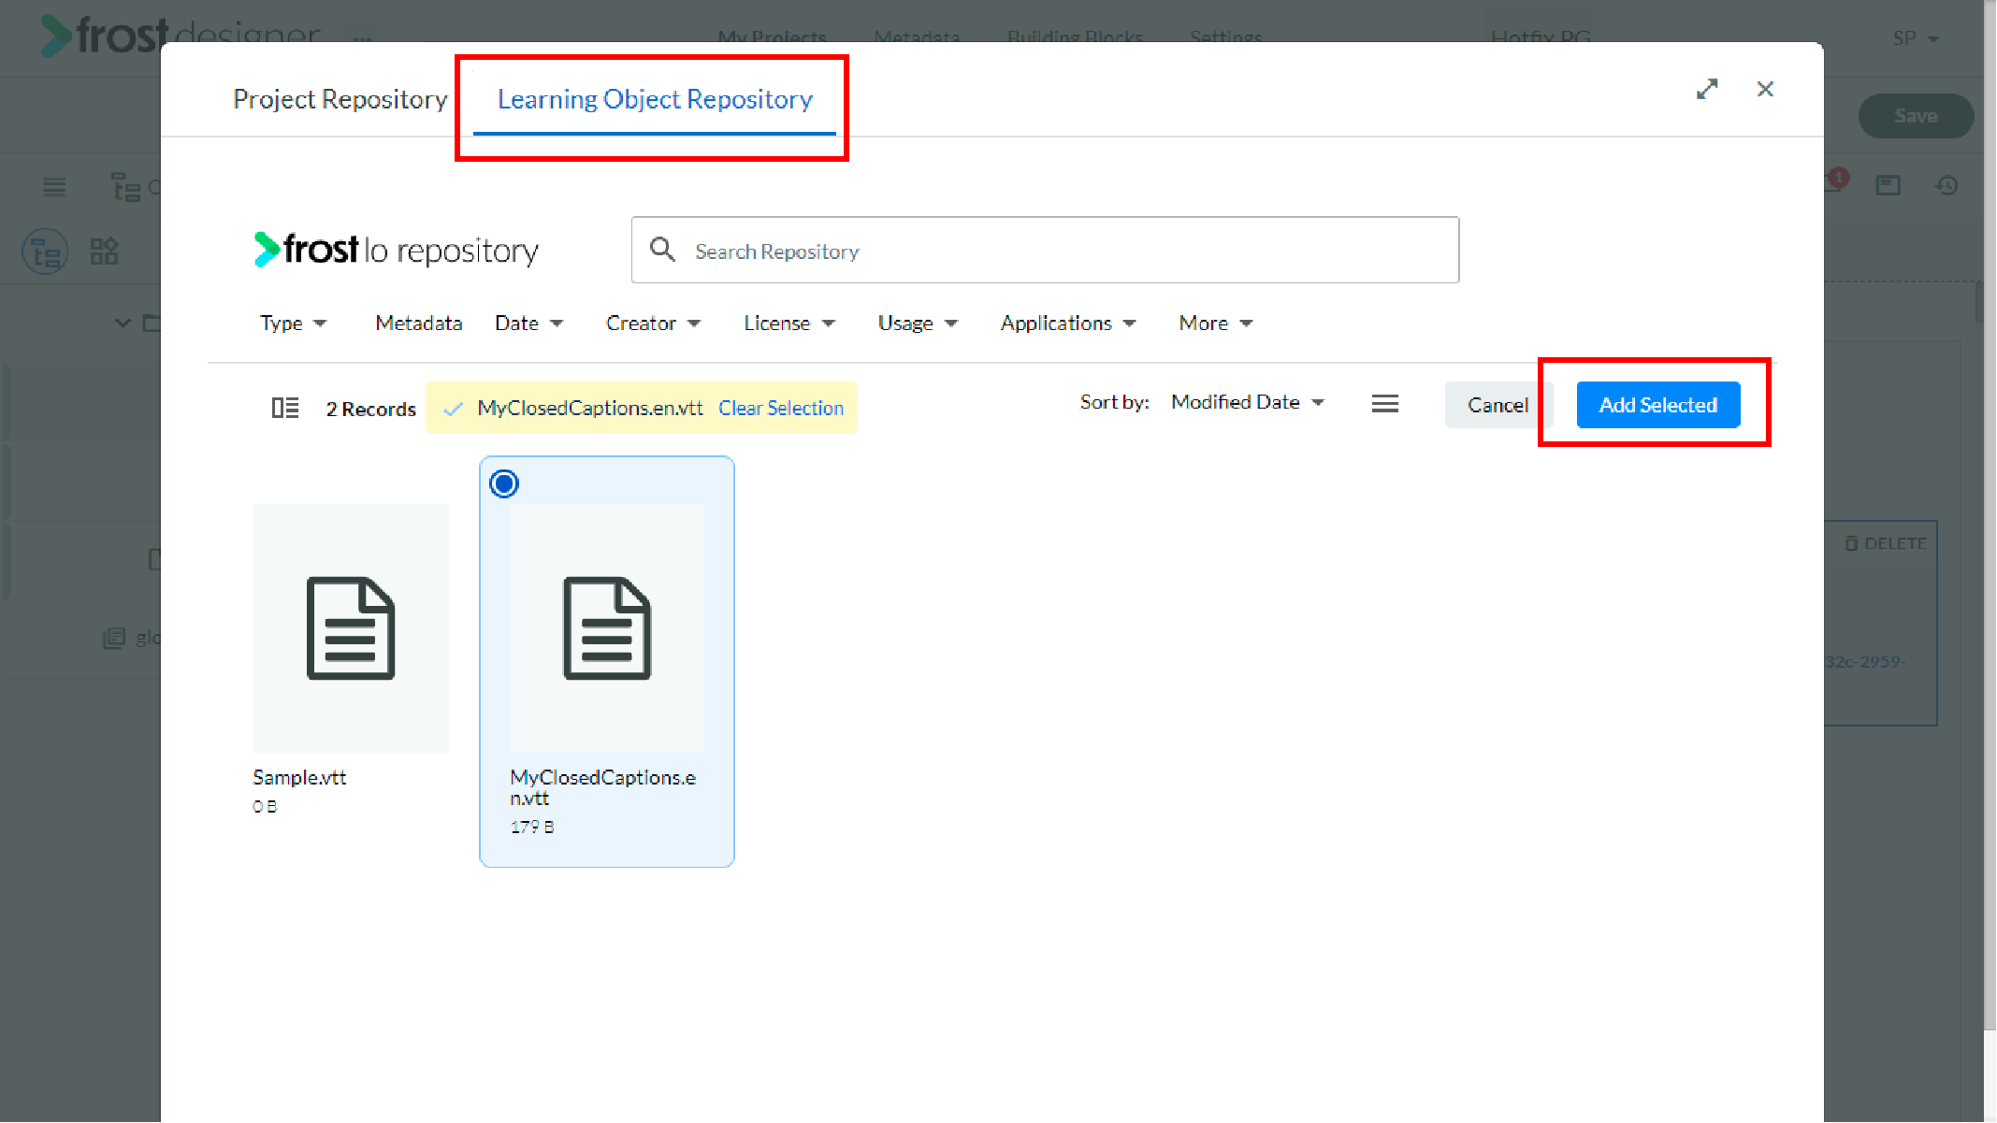Viewport: 1997px width, 1123px height.
Task: Click the Save button in background editor
Action: (1916, 116)
